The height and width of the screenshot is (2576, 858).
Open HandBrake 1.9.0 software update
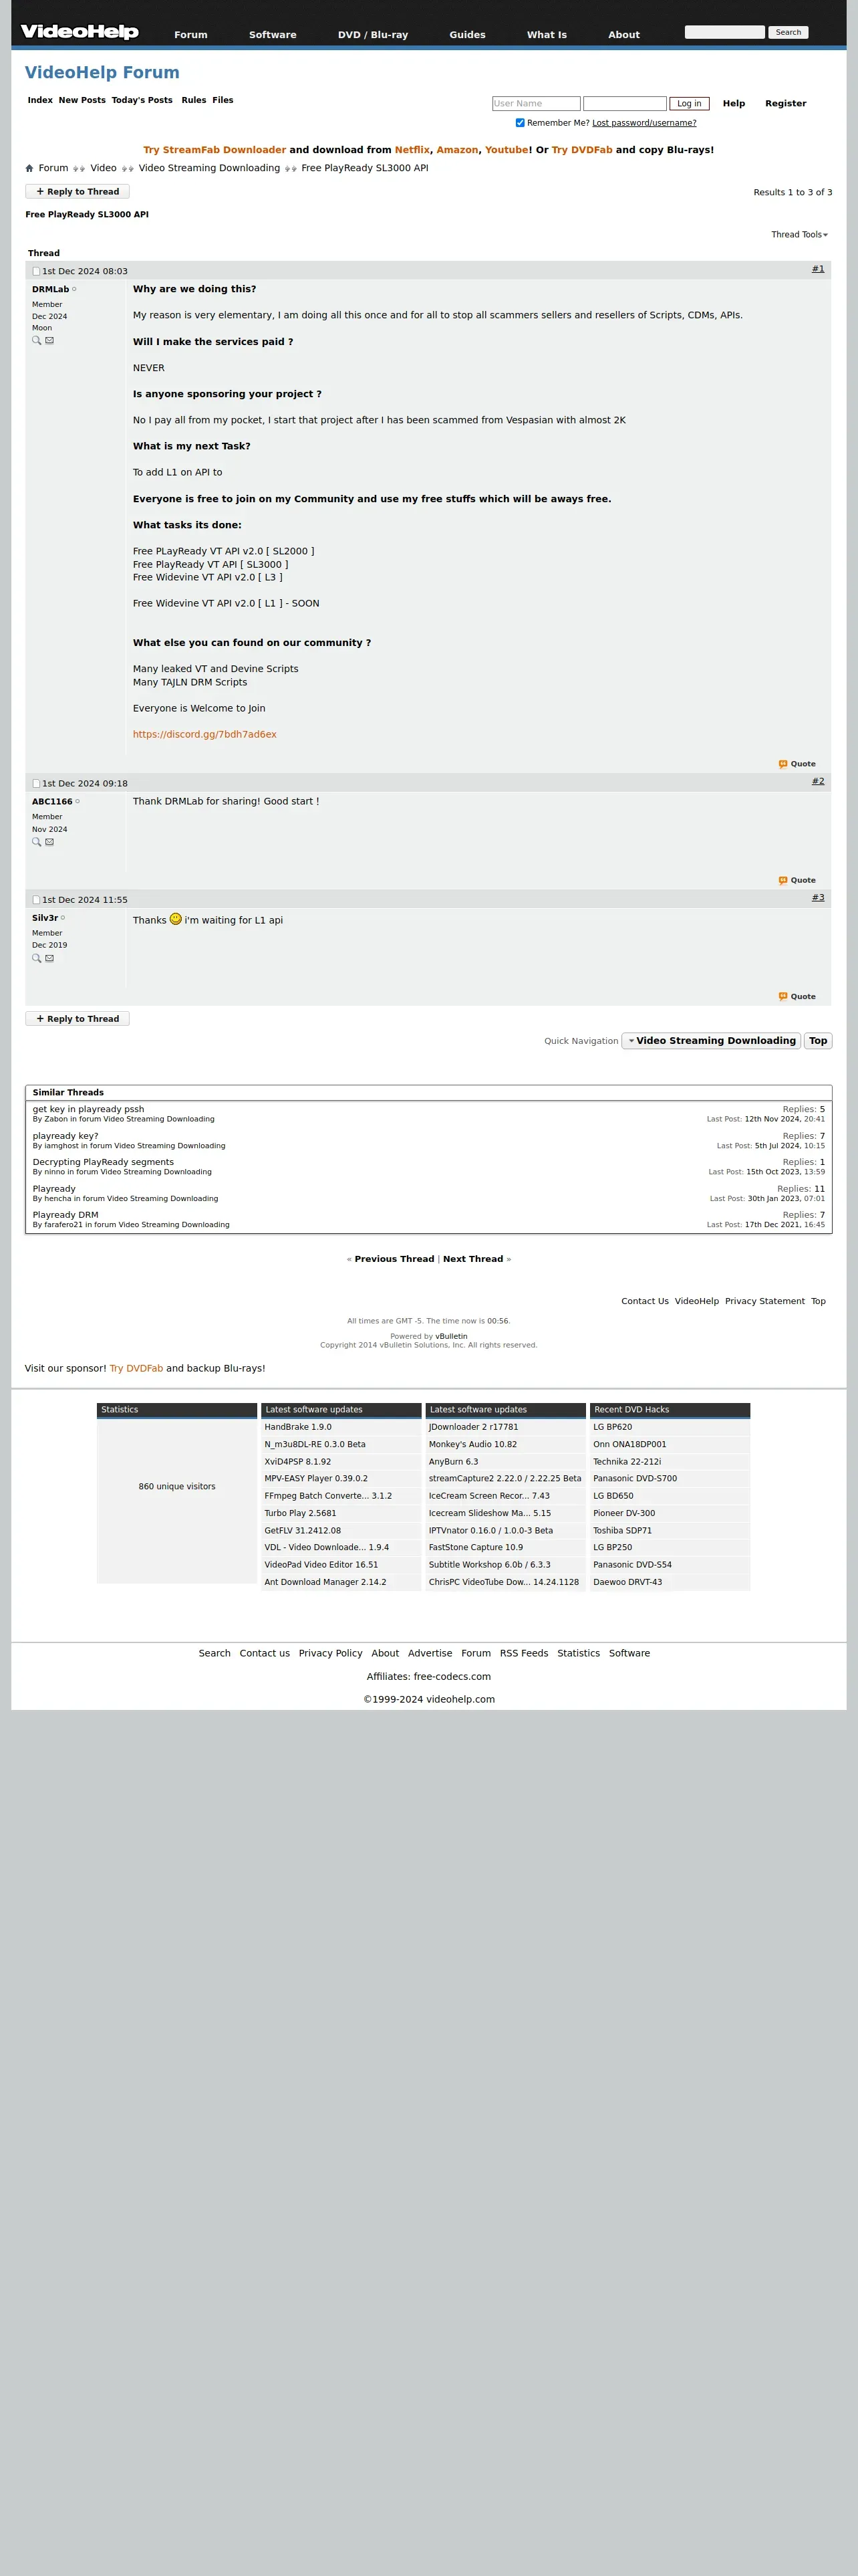click(297, 1428)
